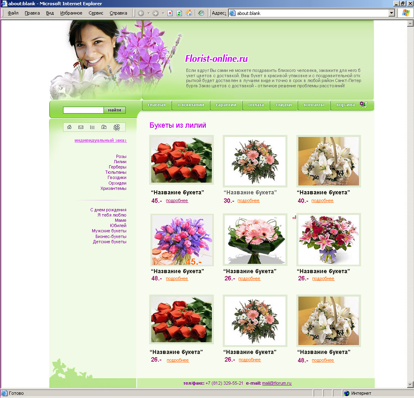The image size is (414, 398).
Task: Click the first red roses bouquet thumbnail
Action: point(182,160)
